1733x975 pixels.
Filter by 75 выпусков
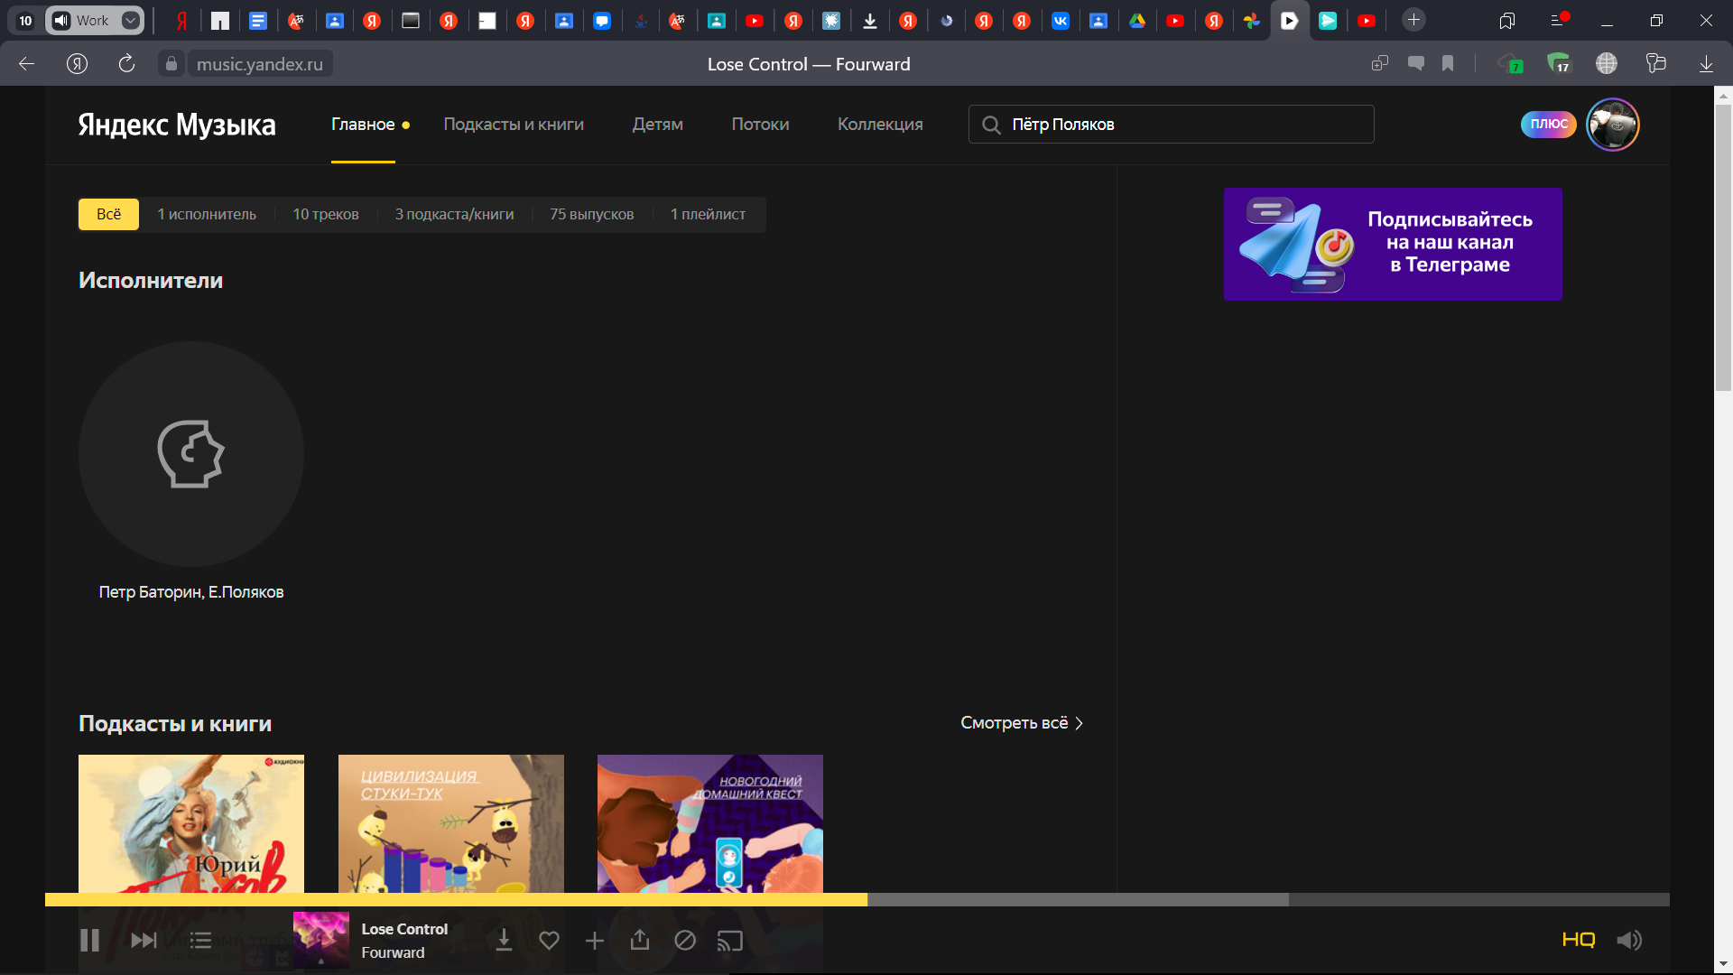click(x=592, y=214)
